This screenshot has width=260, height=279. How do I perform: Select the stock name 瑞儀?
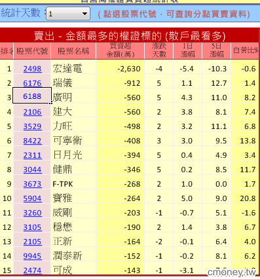click(62, 83)
